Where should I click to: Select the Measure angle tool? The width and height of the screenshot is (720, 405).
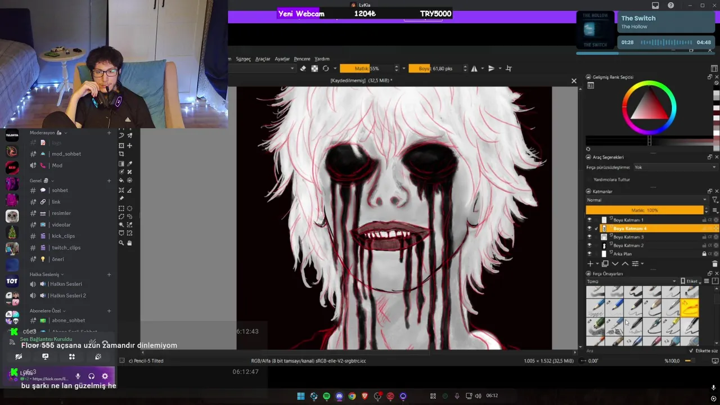(129, 190)
